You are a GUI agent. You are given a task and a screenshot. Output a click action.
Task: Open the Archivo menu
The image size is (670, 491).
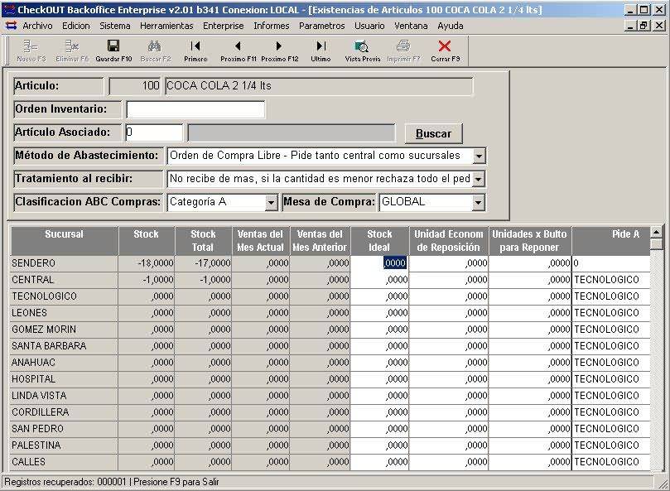[x=37, y=26]
